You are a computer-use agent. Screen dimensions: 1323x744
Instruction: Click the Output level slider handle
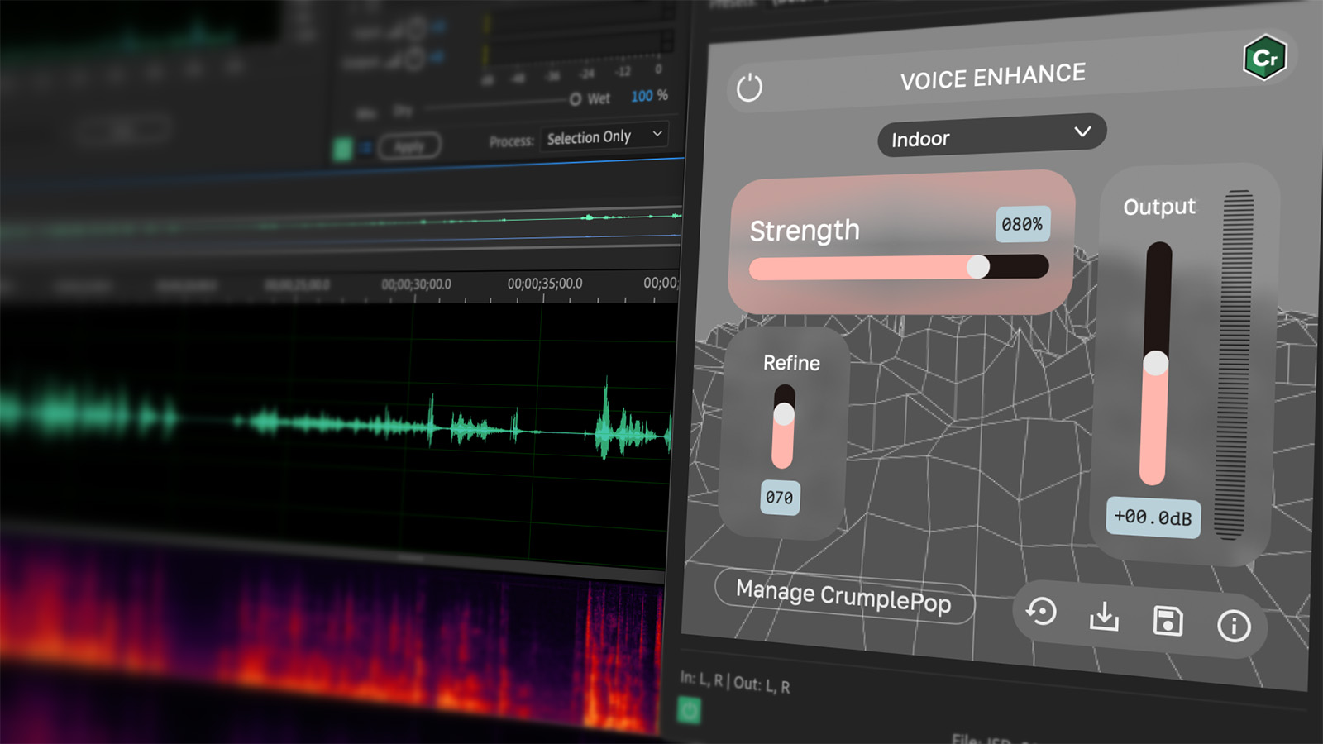[x=1156, y=363]
